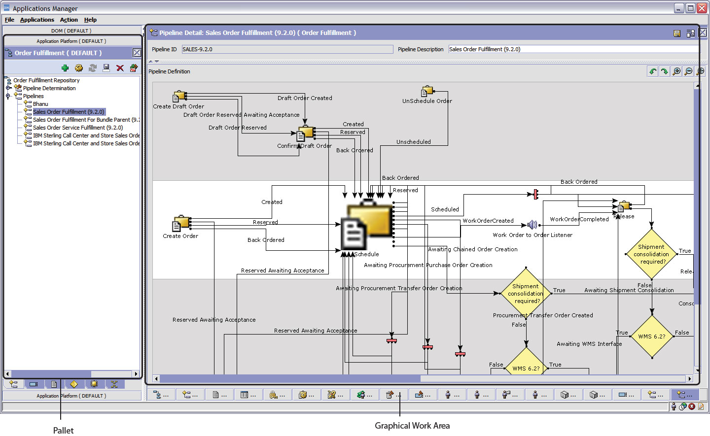Select the Bhanu pipeline in tree
Screen dimensions: 710x436
click(x=40, y=104)
